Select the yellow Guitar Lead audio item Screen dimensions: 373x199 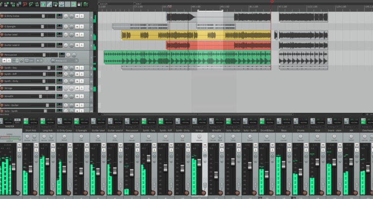coord(196,35)
